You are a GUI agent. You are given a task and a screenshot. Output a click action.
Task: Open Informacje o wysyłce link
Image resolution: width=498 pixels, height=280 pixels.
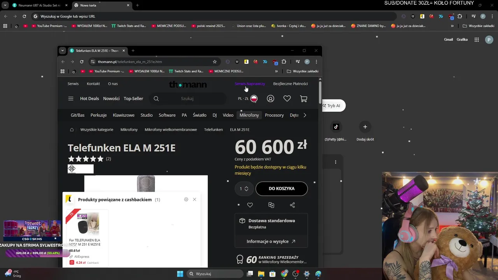(271, 241)
